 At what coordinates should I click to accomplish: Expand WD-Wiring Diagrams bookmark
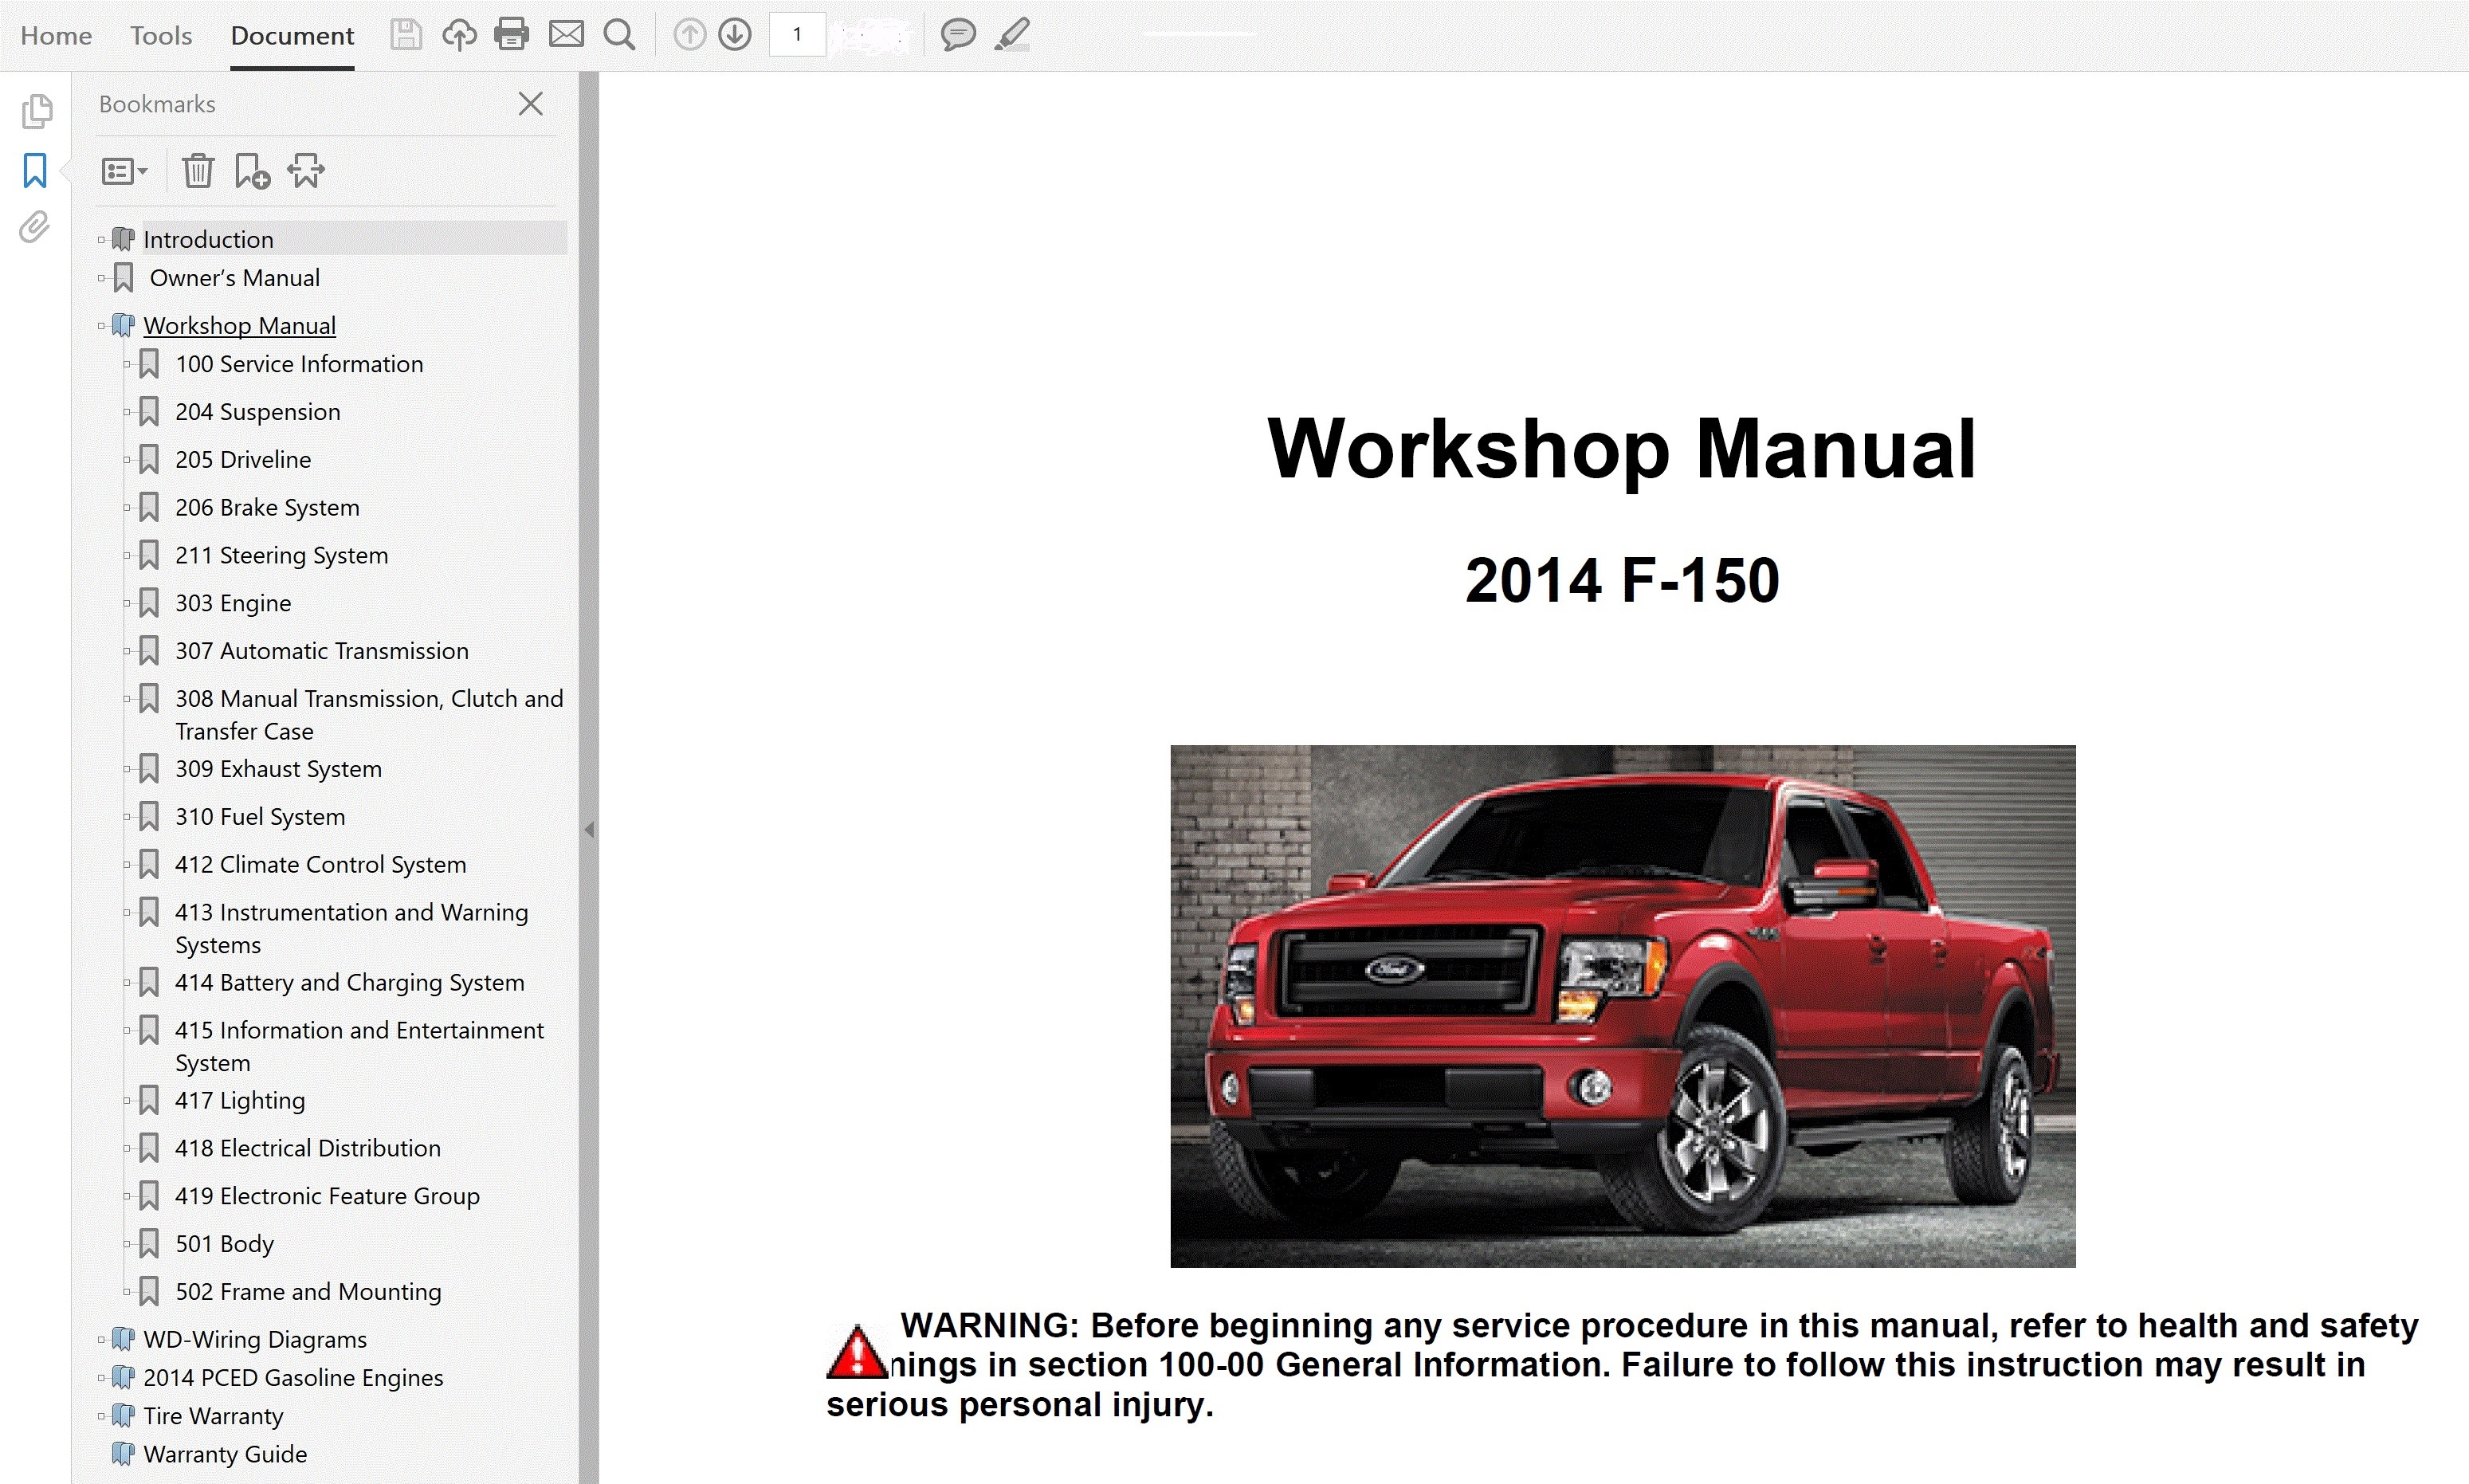tap(101, 1340)
